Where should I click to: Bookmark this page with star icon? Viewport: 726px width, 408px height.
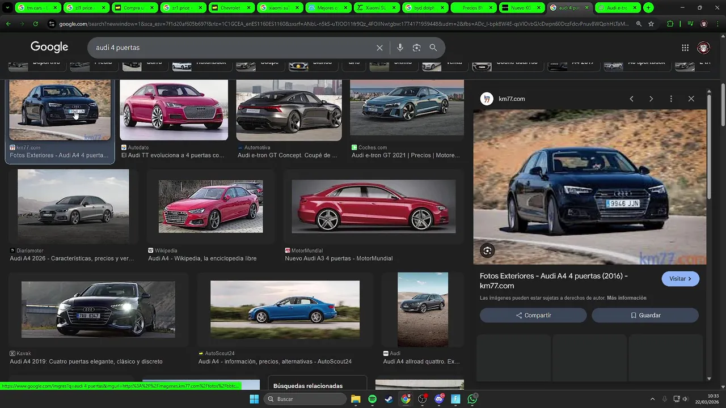651,24
